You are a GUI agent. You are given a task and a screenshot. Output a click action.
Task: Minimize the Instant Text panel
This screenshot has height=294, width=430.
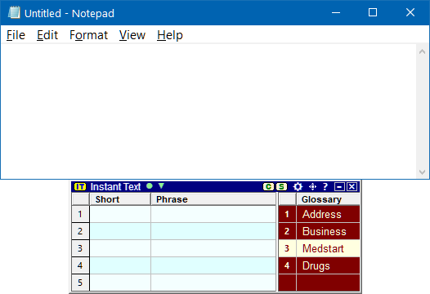[339, 187]
